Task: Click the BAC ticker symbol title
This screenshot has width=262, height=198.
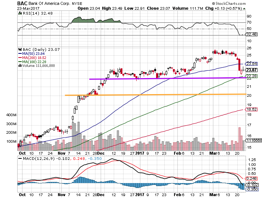Action: point(22,3)
